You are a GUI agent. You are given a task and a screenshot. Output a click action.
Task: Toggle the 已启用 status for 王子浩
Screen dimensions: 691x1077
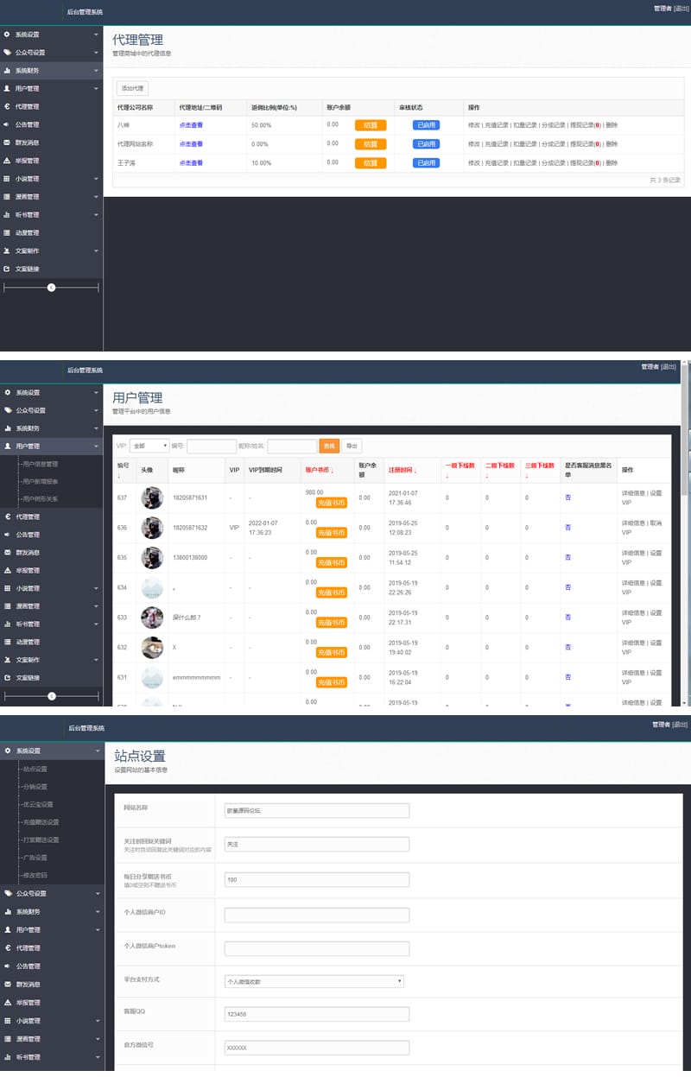[x=428, y=162]
